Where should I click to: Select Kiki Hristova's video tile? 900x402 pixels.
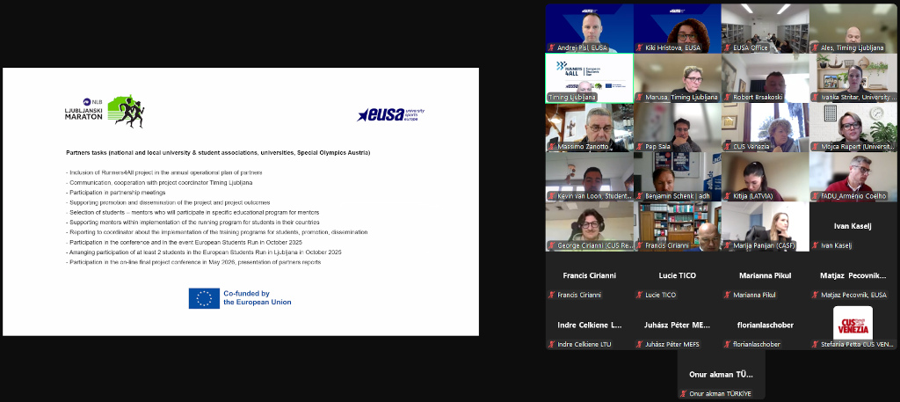678,29
